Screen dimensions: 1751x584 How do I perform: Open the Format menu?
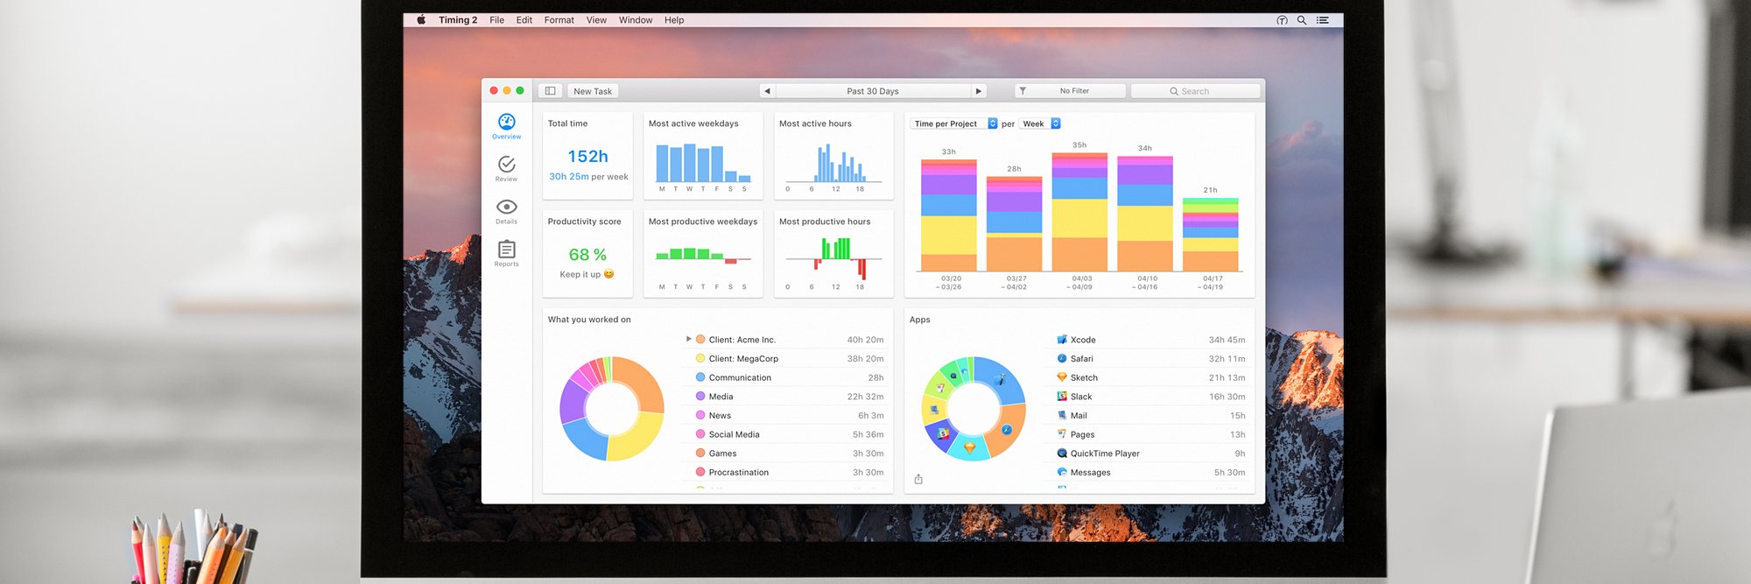[559, 20]
